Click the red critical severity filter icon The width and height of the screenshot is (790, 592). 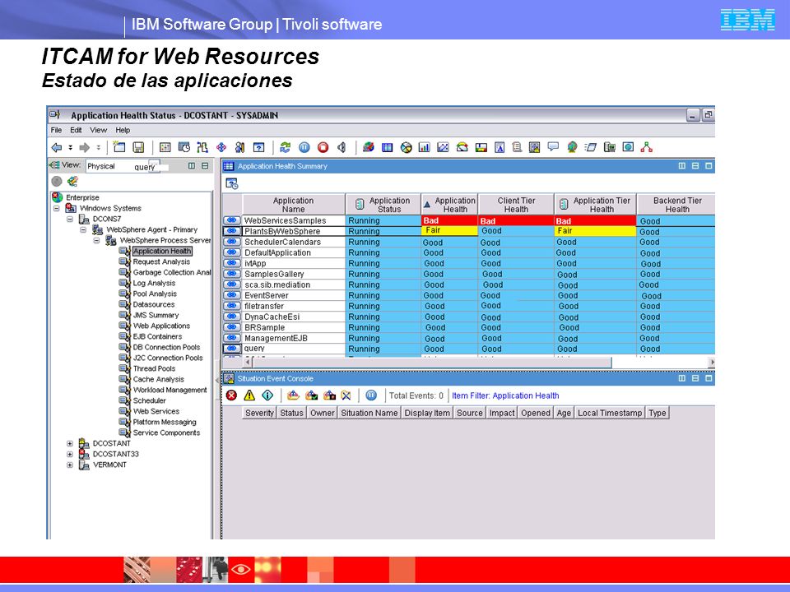click(231, 395)
